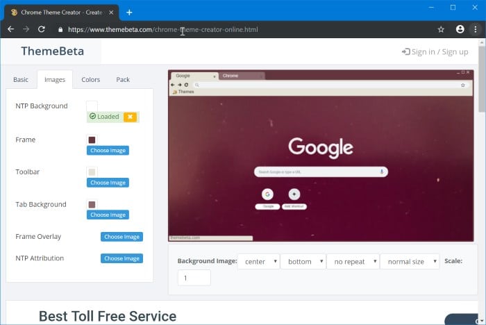Click the Tab Background color swatch
486x325 pixels.
coord(92,204)
